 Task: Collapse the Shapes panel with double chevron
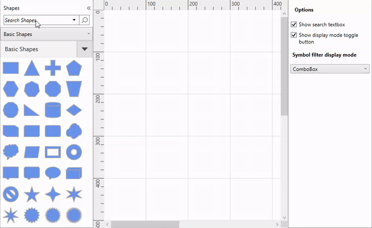[89, 8]
